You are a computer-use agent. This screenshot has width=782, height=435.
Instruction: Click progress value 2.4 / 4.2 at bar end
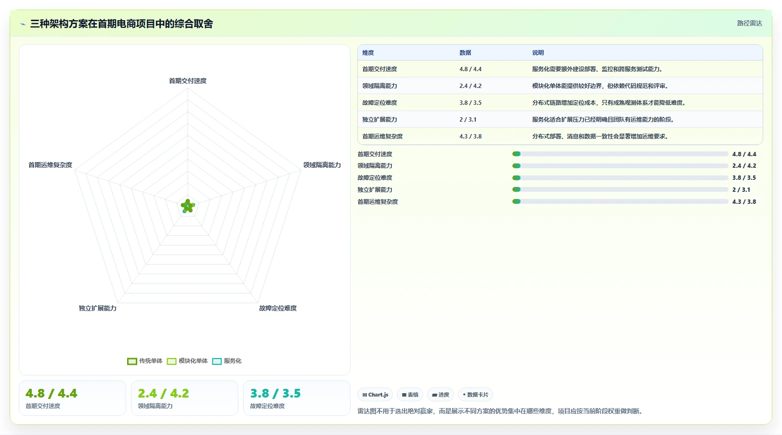tap(744, 166)
